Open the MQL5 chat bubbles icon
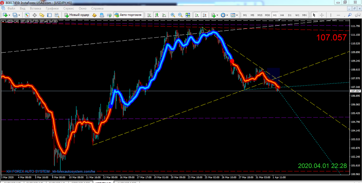The image size is (362, 183). point(358,15)
